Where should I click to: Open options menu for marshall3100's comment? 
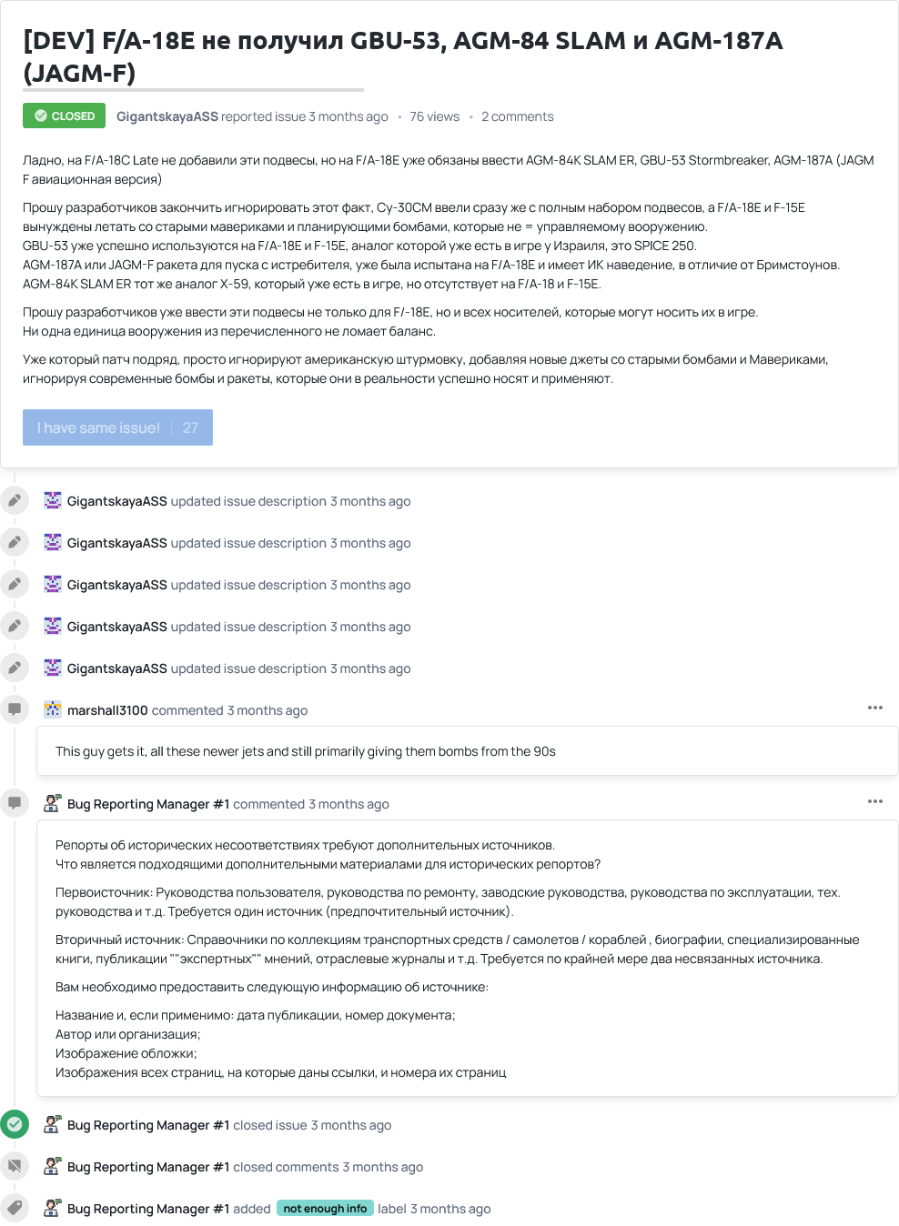875,708
